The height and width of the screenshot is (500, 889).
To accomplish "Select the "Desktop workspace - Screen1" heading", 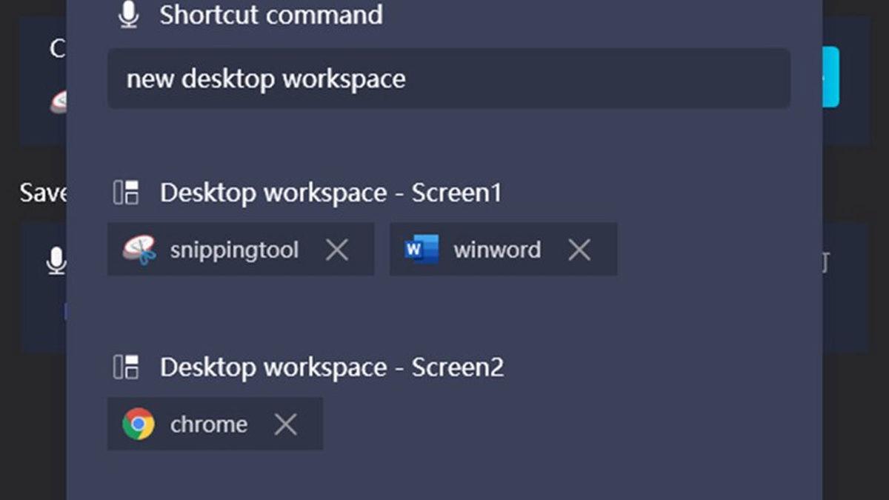I will point(330,193).
